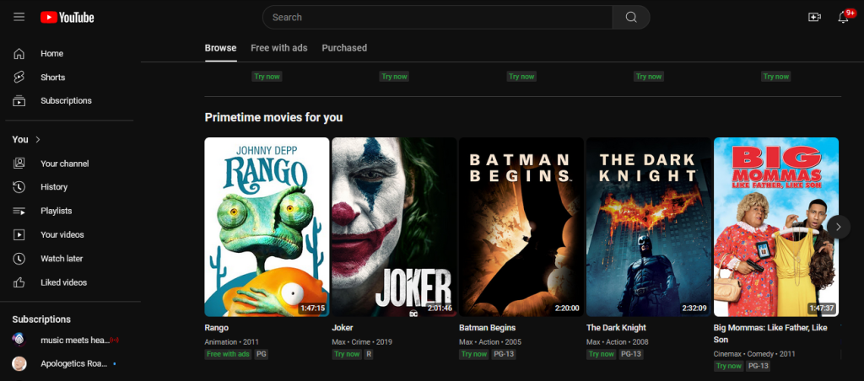This screenshot has height=381, width=864.
Task: Open the Joker movie poster
Action: [x=394, y=227]
